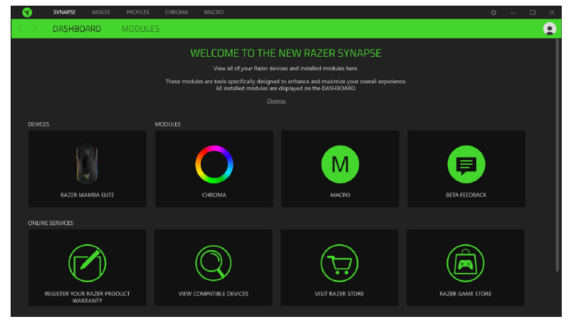This screenshot has height=324, width=571.
Task: Open the Chroma color ring icon
Action: 214,164
